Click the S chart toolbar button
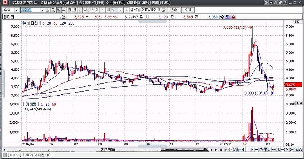Image resolution: width=304 pixels, height=159 pixels. (288, 150)
